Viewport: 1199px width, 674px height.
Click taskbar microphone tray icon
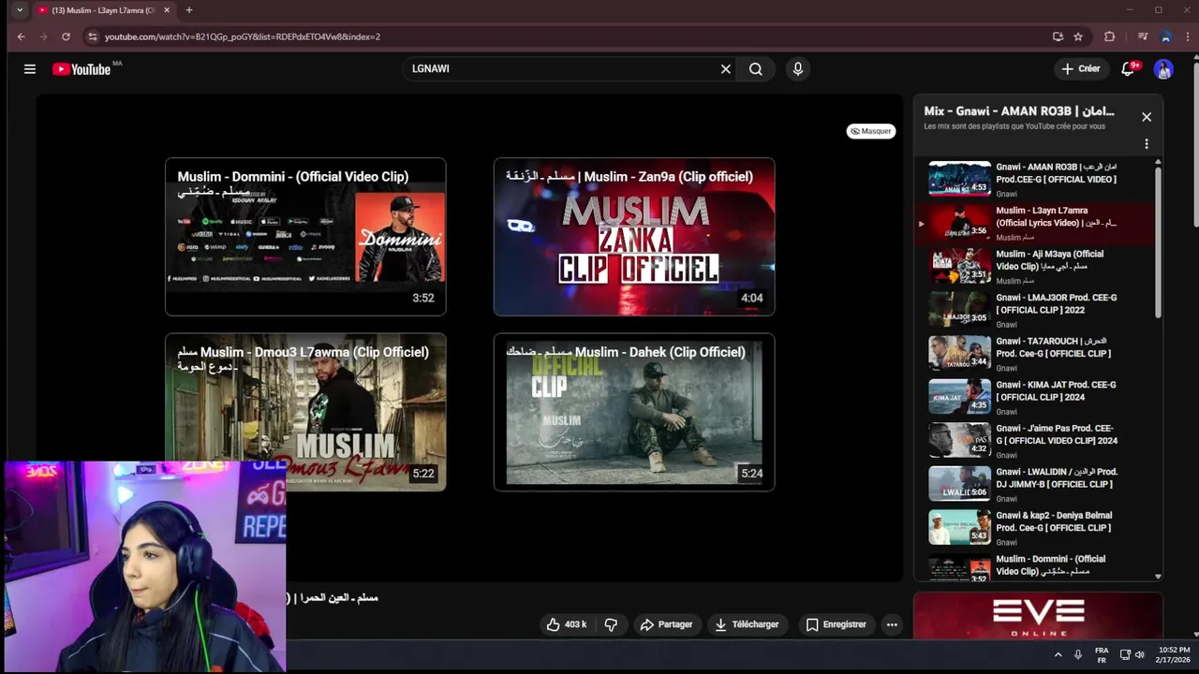(x=1078, y=655)
